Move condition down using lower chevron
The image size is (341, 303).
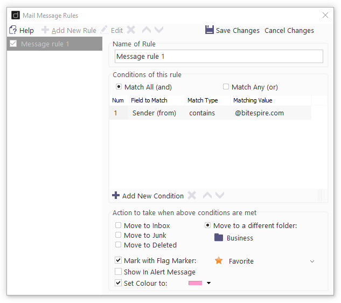(220, 195)
